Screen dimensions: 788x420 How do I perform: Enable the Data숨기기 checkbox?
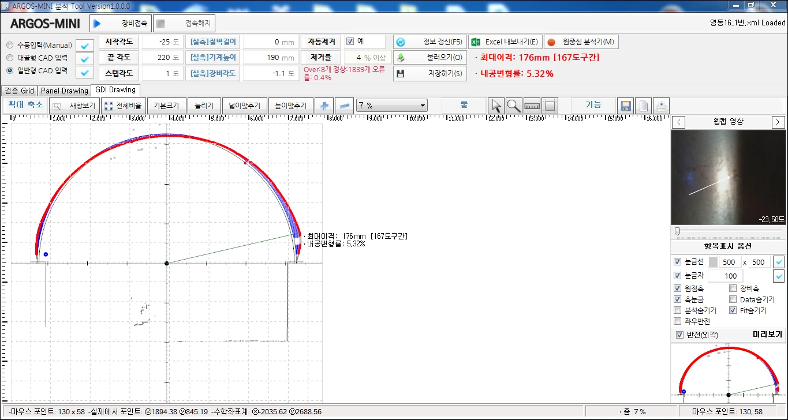[x=733, y=299]
